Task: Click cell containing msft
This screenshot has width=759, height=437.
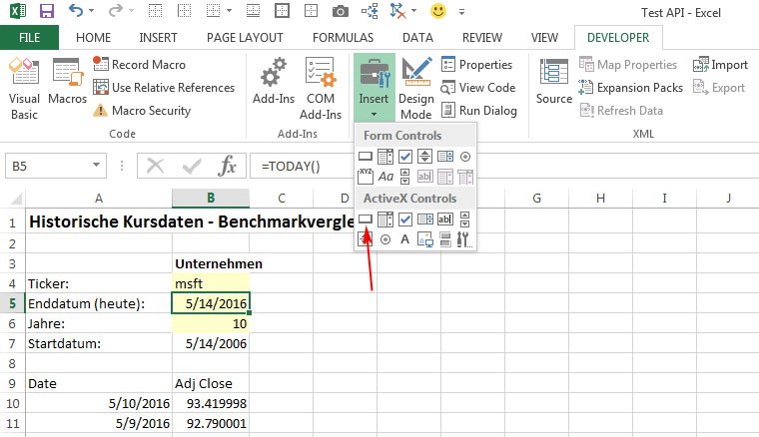Action: click(211, 283)
